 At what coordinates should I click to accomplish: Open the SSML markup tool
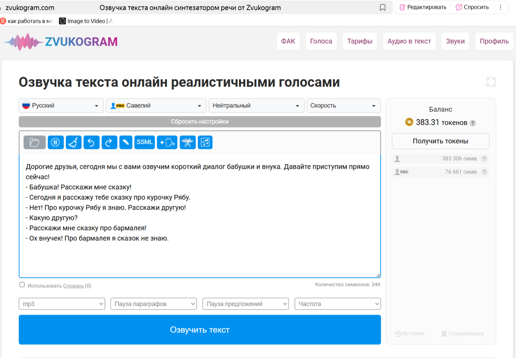[144, 142]
